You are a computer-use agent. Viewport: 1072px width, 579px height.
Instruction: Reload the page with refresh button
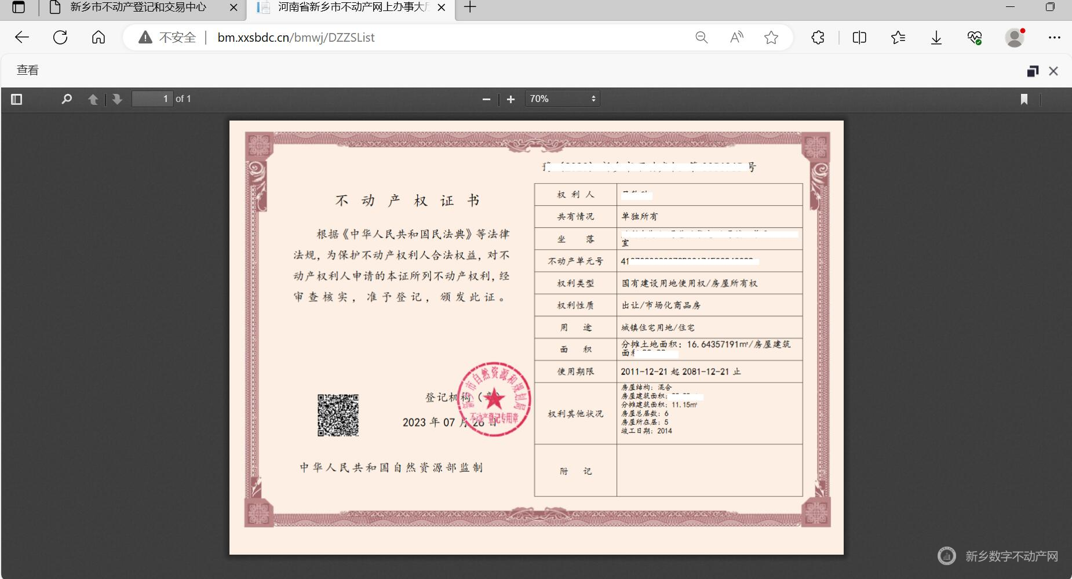pos(60,37)
